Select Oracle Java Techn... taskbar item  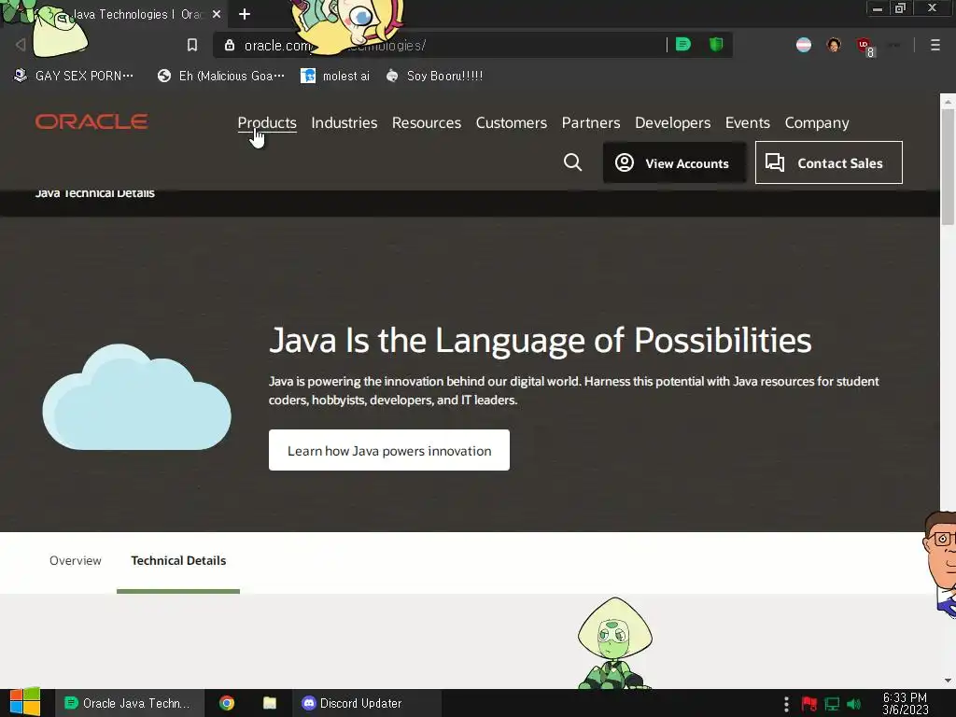pyautogui.click(x=128, y=703)
